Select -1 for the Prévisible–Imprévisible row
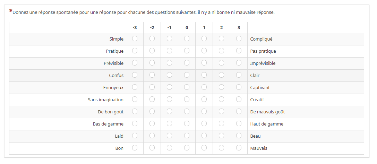Viewport: 377px width, 164px height. [169, 63]
